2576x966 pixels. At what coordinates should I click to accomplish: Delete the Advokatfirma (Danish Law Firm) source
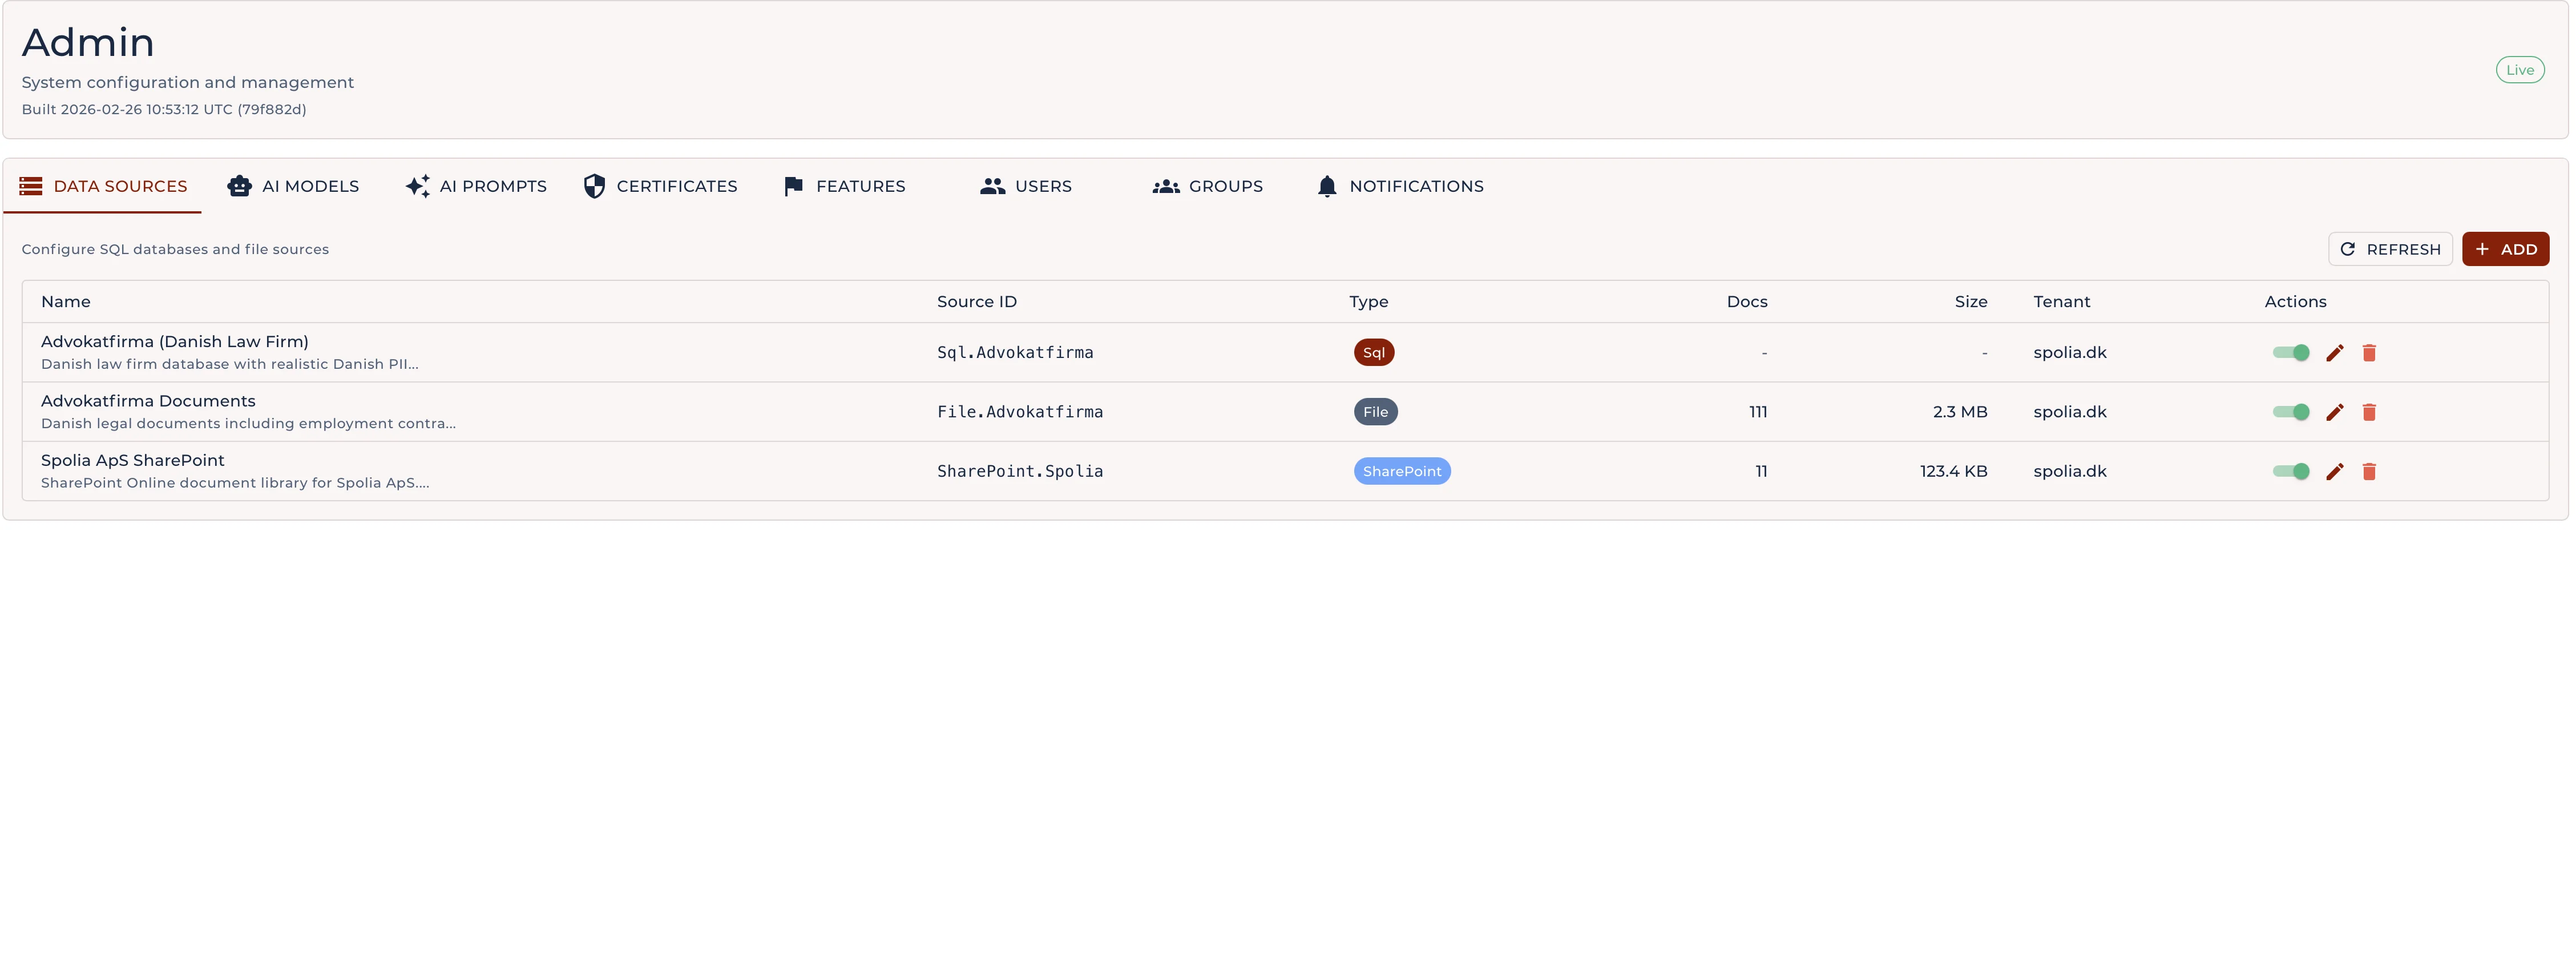tap(2369, 353)
